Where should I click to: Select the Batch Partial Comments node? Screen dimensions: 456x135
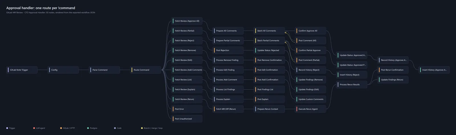269,41
